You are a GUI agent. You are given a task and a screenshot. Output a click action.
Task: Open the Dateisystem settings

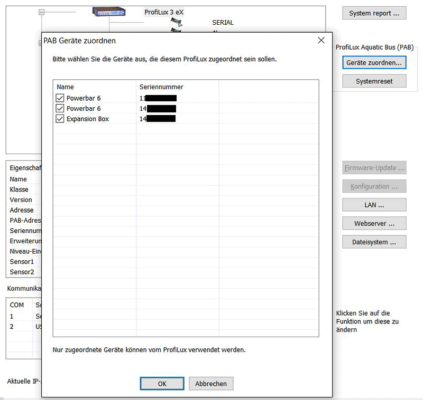tap(374, 242)
